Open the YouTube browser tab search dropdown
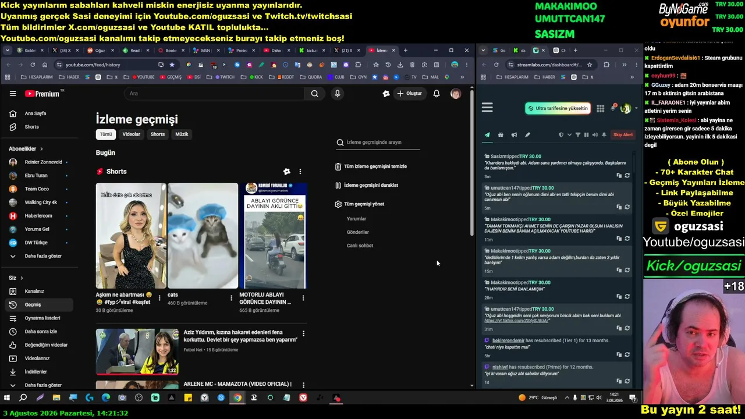The width and height of the screenshot is (745, 419). pyautogui.click(x=8, y=51)
